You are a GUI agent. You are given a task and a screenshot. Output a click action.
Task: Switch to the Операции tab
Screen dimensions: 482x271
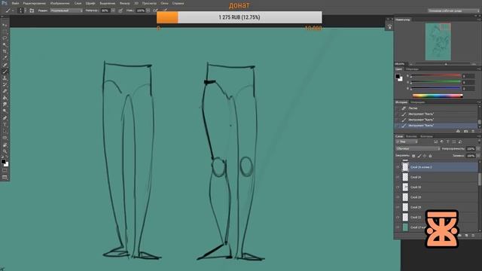tap(418, 102)
